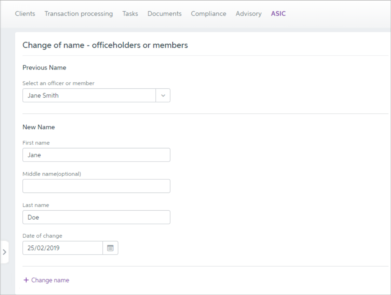
Task: Click the Jane Smith officer selection box
Action: [89, 96]
